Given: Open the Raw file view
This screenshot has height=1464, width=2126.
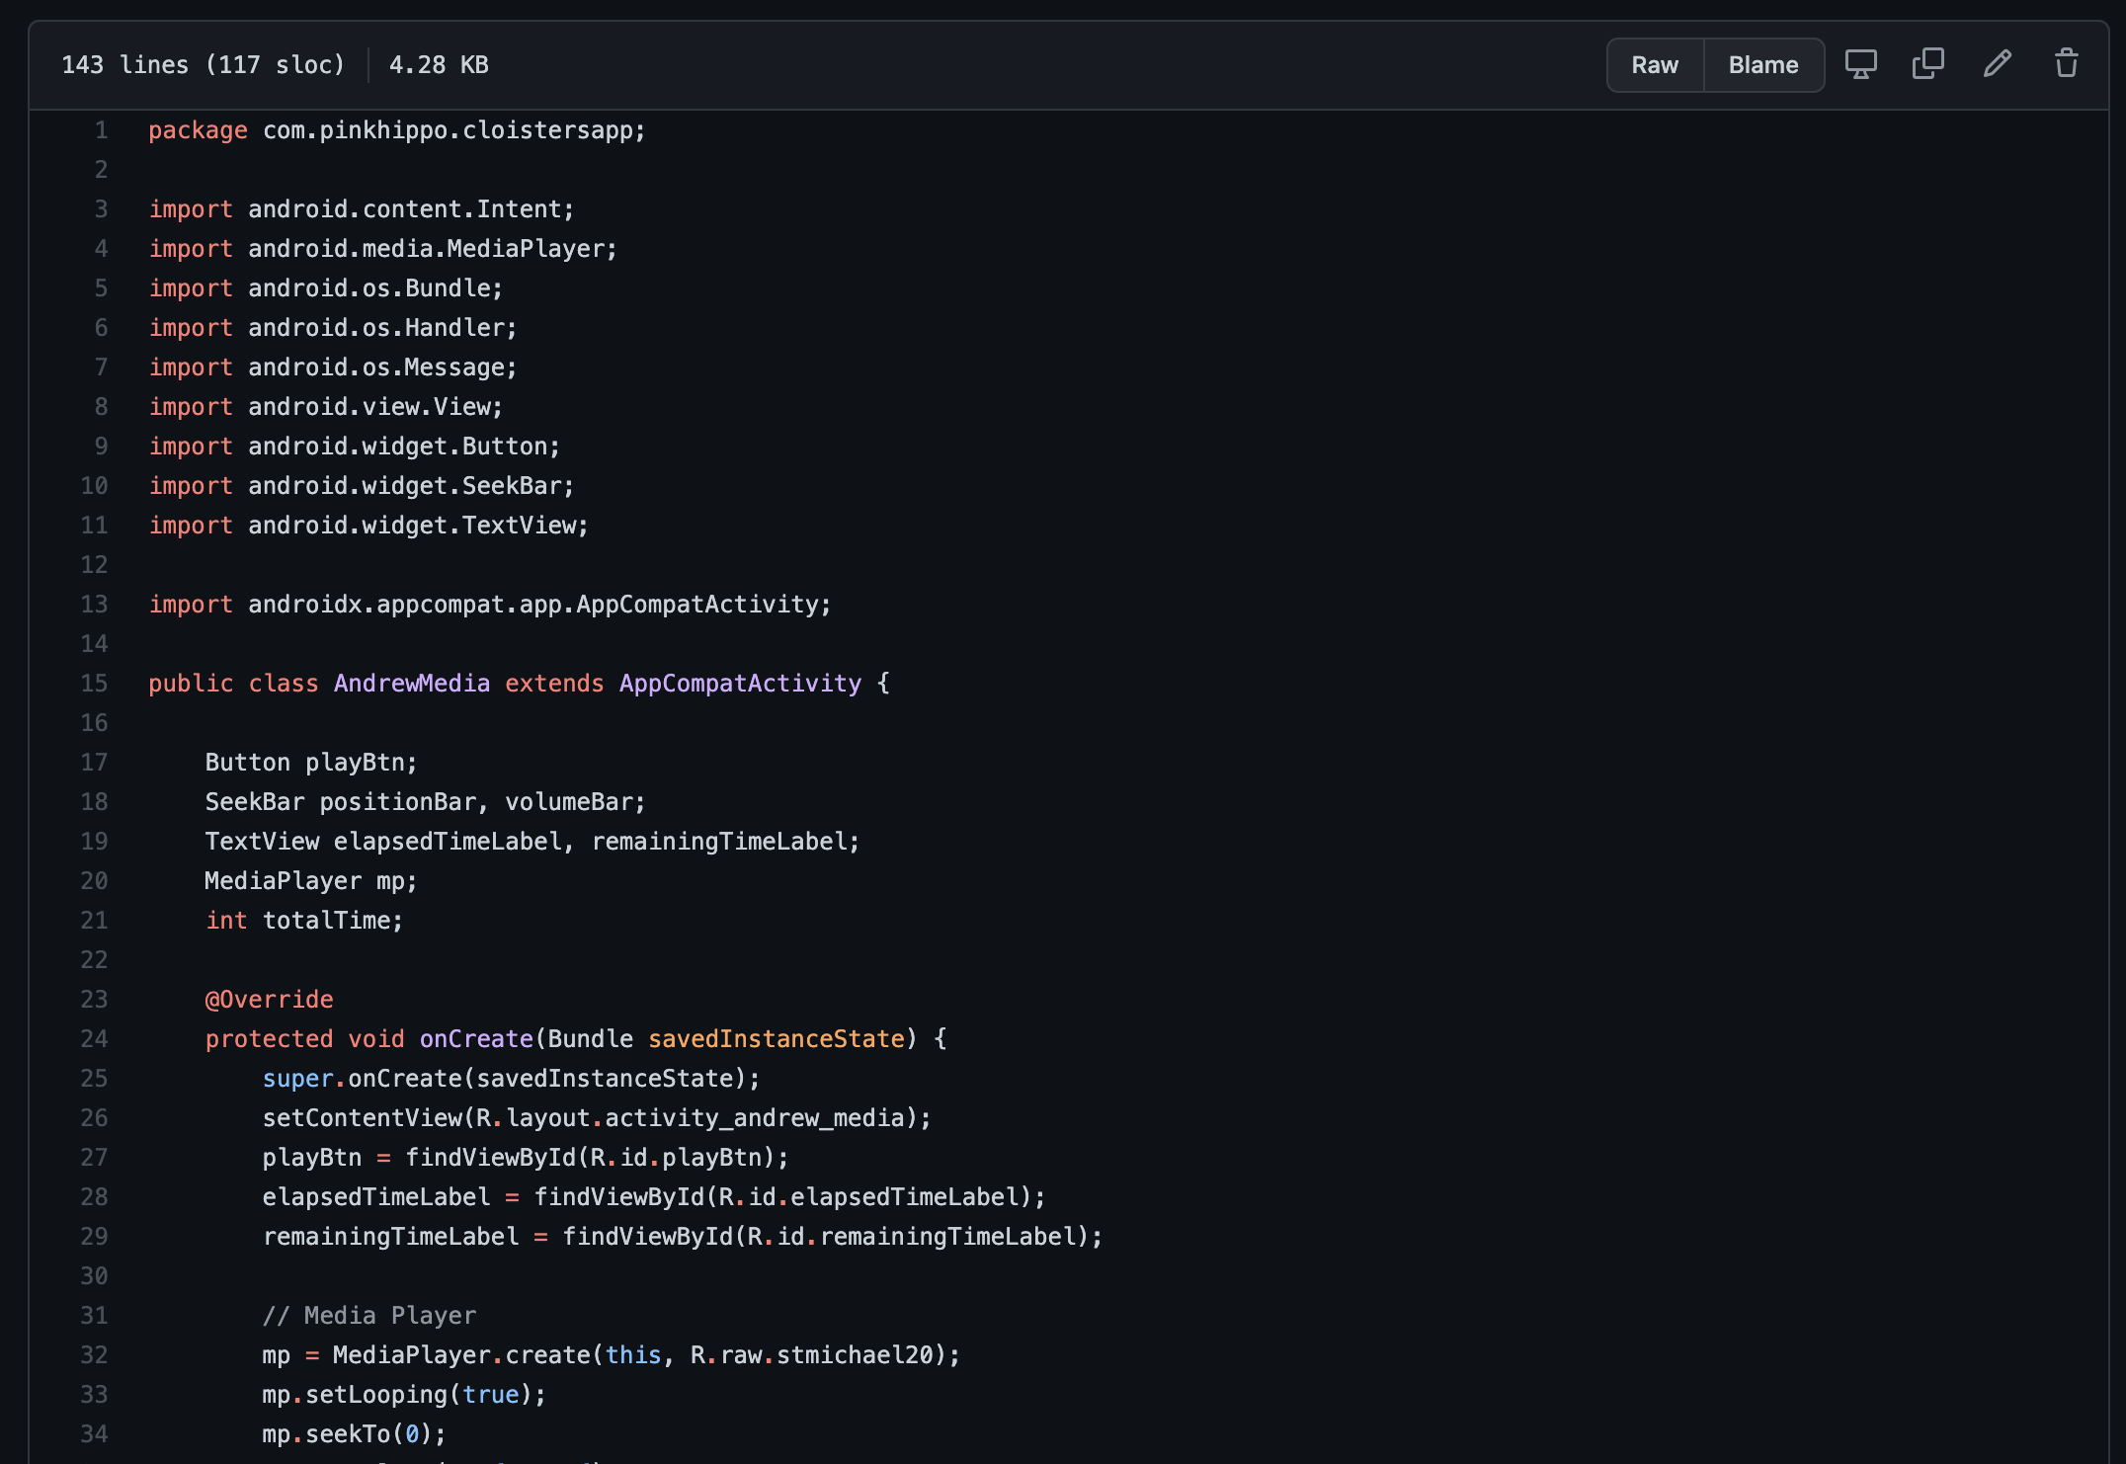Looking at the screenshot, I should (1655, 65).
